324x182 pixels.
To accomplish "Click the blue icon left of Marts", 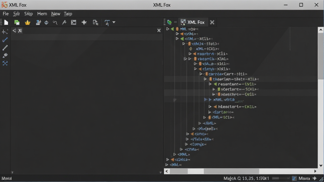I will point(294,178).
